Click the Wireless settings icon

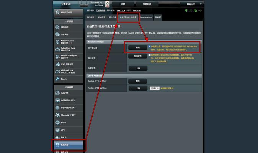click(57, 93)
